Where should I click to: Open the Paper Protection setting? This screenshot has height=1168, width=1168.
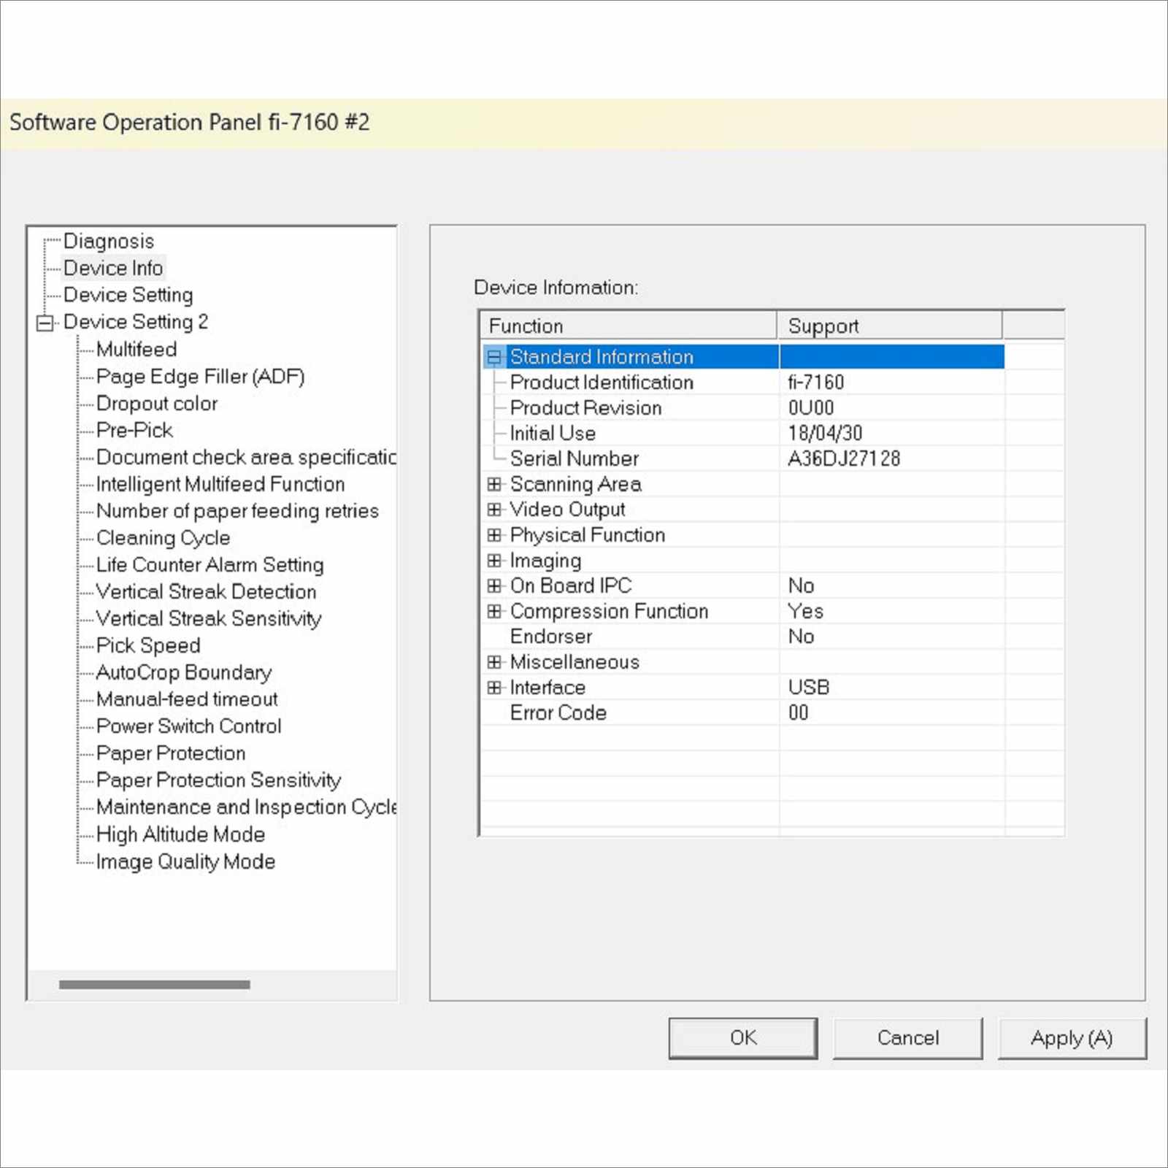click(x=171, y=753)
